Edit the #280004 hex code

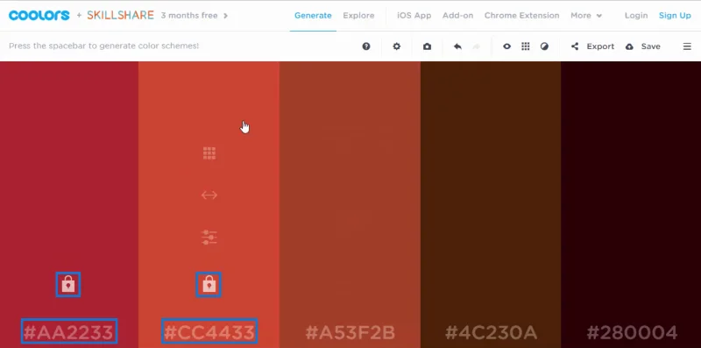632,332
